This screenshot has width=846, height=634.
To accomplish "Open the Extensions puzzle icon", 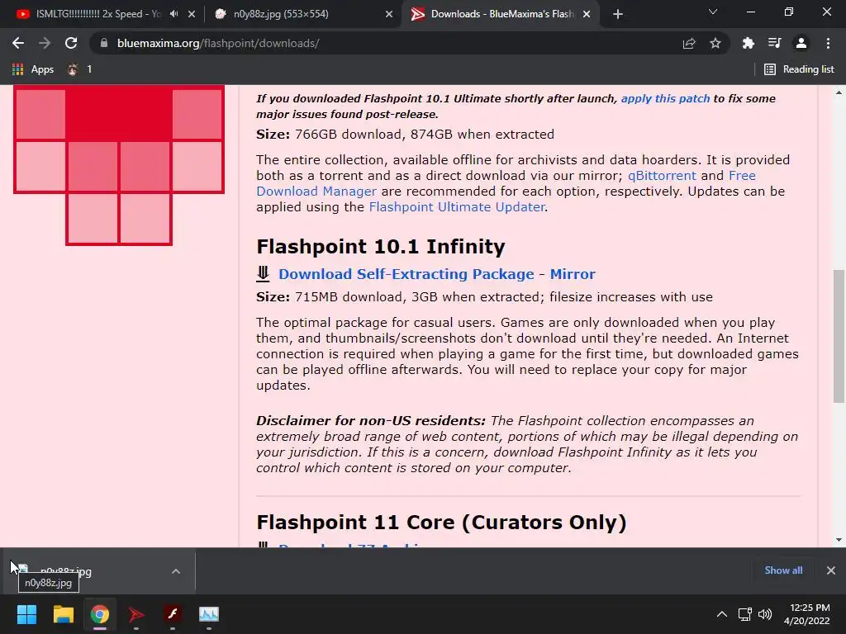I will tap(748, 43).
